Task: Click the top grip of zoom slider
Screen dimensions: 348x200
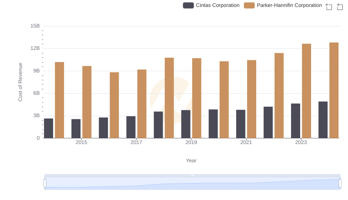Action: click(x=192, y=175)
